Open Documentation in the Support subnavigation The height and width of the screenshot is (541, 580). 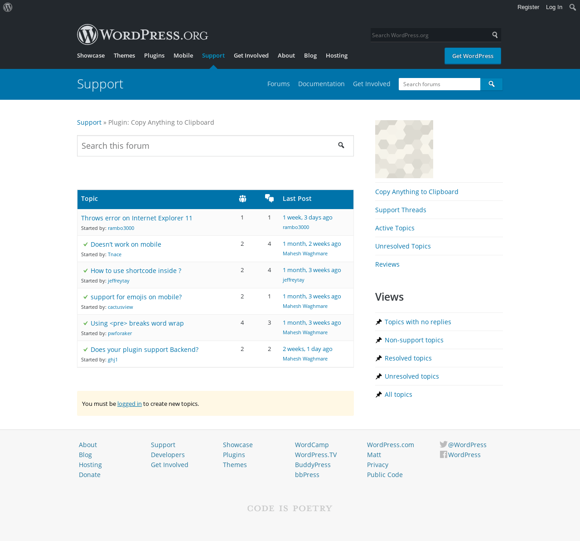321,84
